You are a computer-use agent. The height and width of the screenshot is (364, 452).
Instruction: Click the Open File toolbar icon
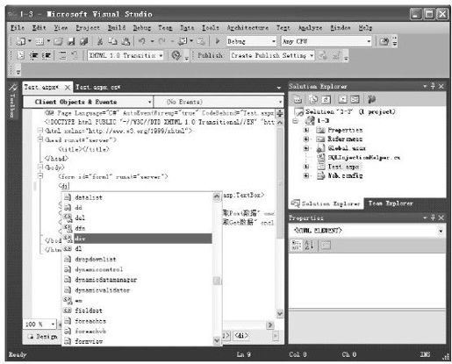58,41
